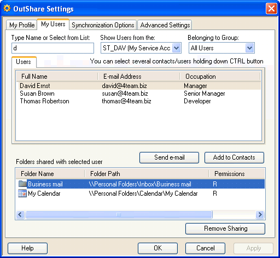
Task: Click the horizontal scrollbar left arrow
Action: (20, 214)
